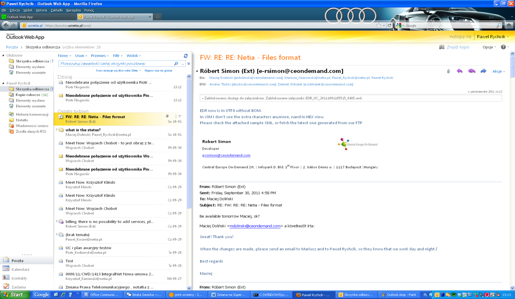Image resolution: width=515 pixels, height=299 pixels.
Task: Click the search magnifier in mailbox search
Action: (x=176, y=64)
